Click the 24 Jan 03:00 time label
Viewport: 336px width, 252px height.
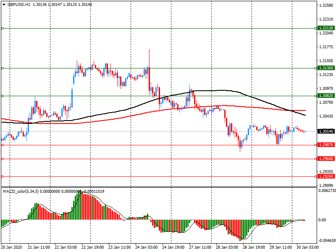point(147,248)
